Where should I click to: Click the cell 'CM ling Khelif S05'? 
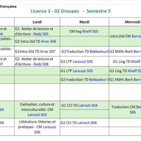(x=85, y=31)
